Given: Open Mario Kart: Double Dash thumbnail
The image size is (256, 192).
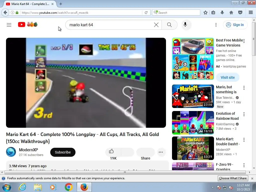Looking at the screenshot, I should (193, 148).
